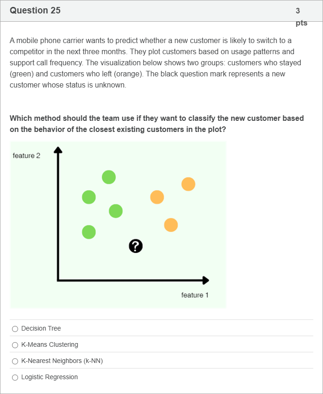The image size is (323, 394).
Task: Click the vertical axis arrowhead
Action: (58, 150)
